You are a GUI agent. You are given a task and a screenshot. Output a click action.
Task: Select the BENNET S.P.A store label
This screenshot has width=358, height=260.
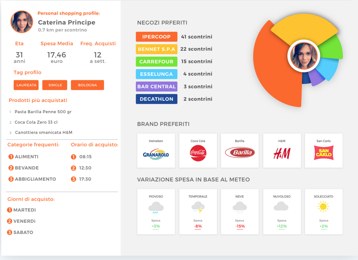coord(157,49)
